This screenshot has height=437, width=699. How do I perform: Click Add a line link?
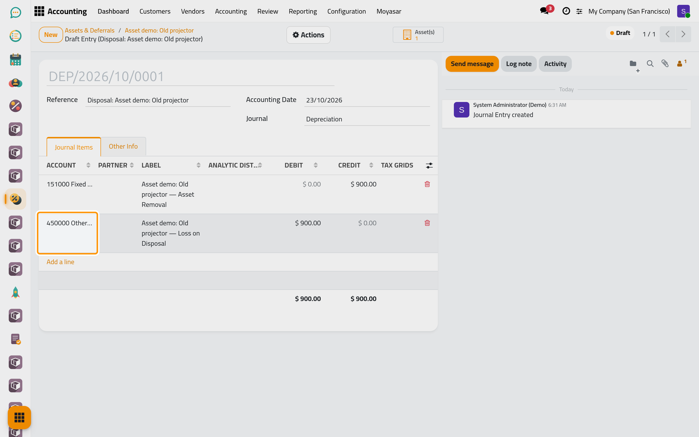pos(60,262)
